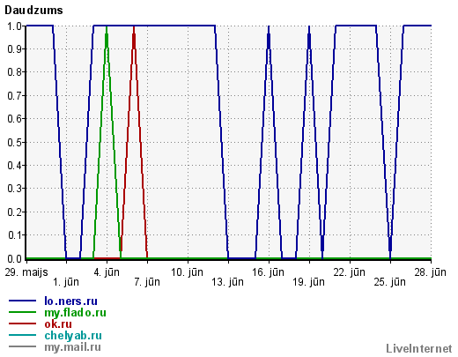Click the 29. maijs axis label

click(26, 272)
